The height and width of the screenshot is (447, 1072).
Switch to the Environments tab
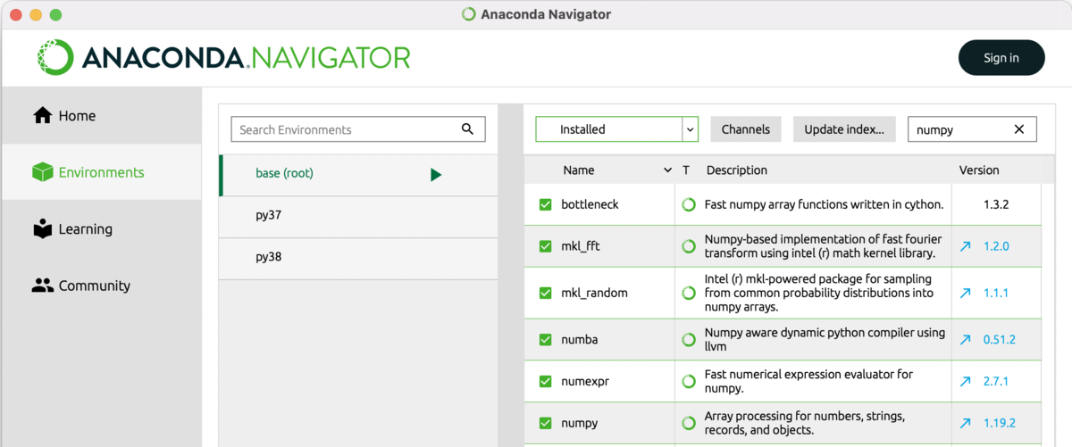pos(102,172)
